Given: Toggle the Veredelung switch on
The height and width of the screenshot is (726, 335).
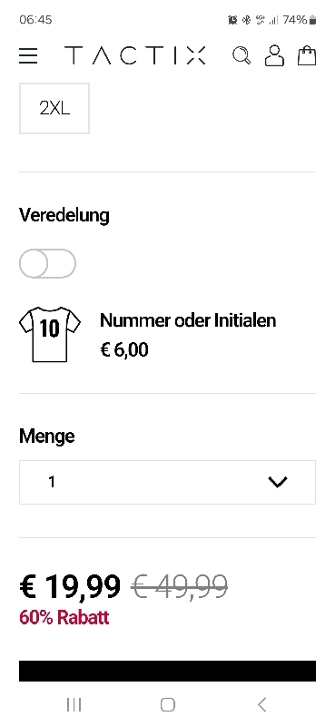Looking at the screenshot, I should point(47,263).
